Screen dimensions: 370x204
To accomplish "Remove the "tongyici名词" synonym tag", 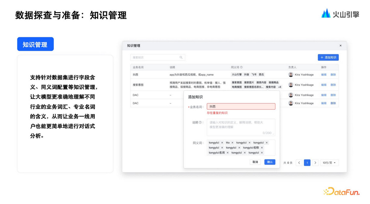I will point(228,153).
